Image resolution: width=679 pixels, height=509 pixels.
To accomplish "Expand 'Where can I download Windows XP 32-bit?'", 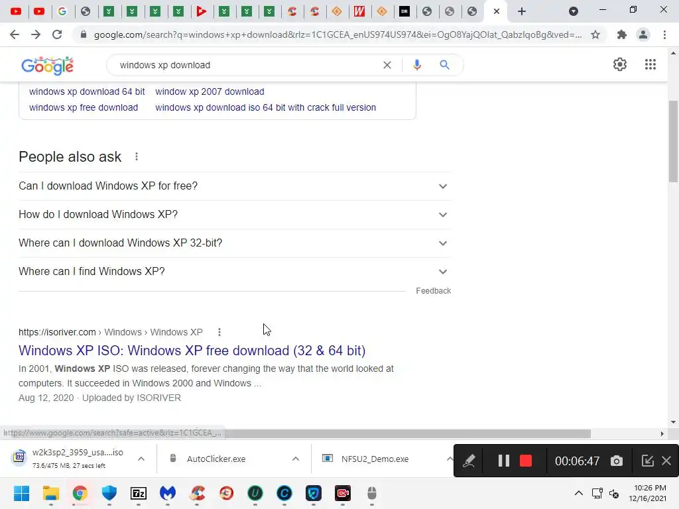I will [235, 243].
